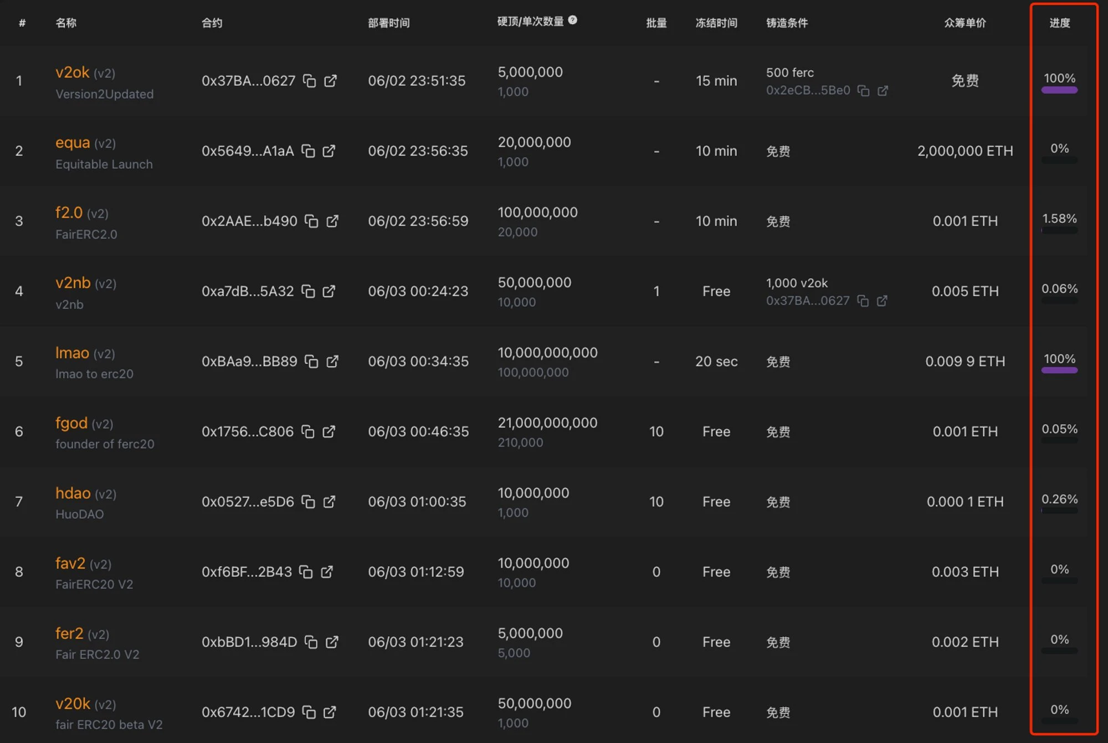Click the v2ok 100% progress bar
This screenshot has width=1108, height=743.
[x=1059, y=90]
